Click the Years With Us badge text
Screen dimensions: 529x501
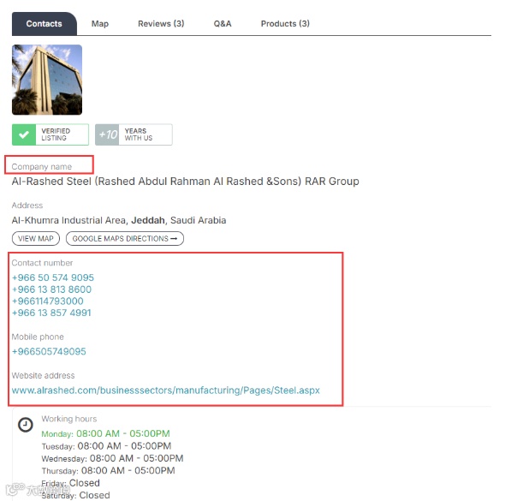tap(139, 134)
